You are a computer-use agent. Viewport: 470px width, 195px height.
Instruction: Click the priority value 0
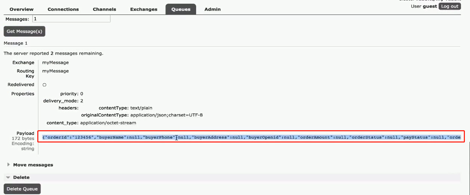coord(82,93)
